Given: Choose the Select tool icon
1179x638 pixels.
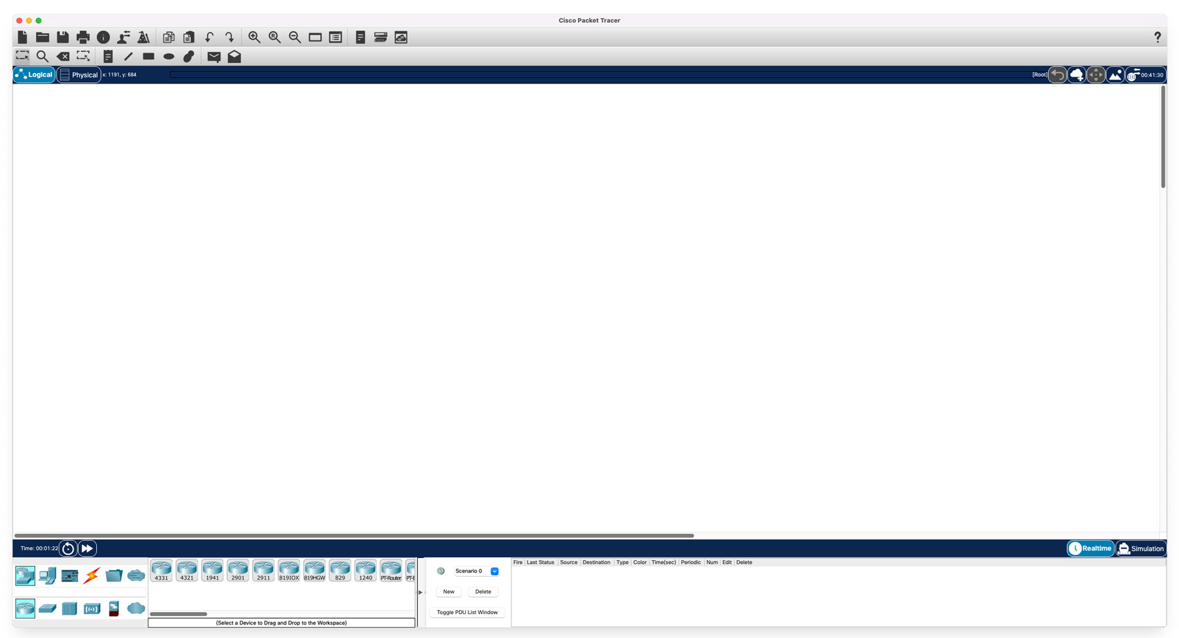Looking at the screenshot, I should click(x=23, y=57).
